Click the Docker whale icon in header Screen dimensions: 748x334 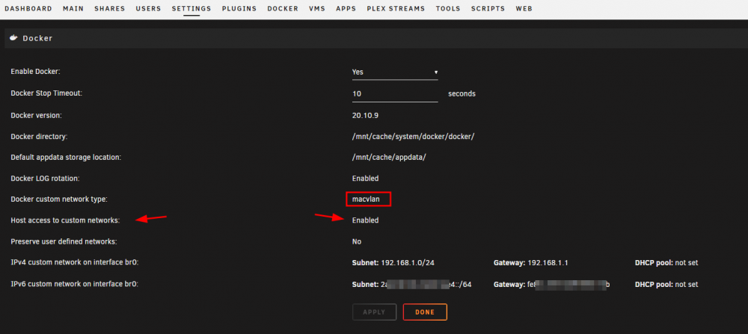[x=13, y=37]
